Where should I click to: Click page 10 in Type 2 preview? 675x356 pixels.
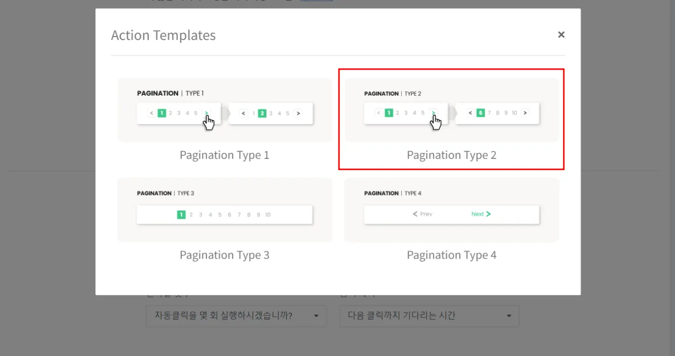514,113
